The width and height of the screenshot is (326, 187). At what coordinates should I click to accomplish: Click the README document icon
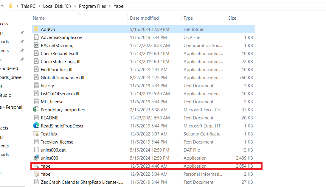click(x=36, y=118)
